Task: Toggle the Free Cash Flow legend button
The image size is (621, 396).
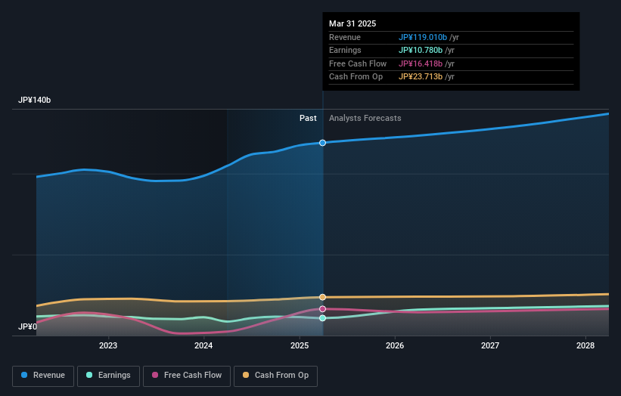Action: tap(187, 376)
